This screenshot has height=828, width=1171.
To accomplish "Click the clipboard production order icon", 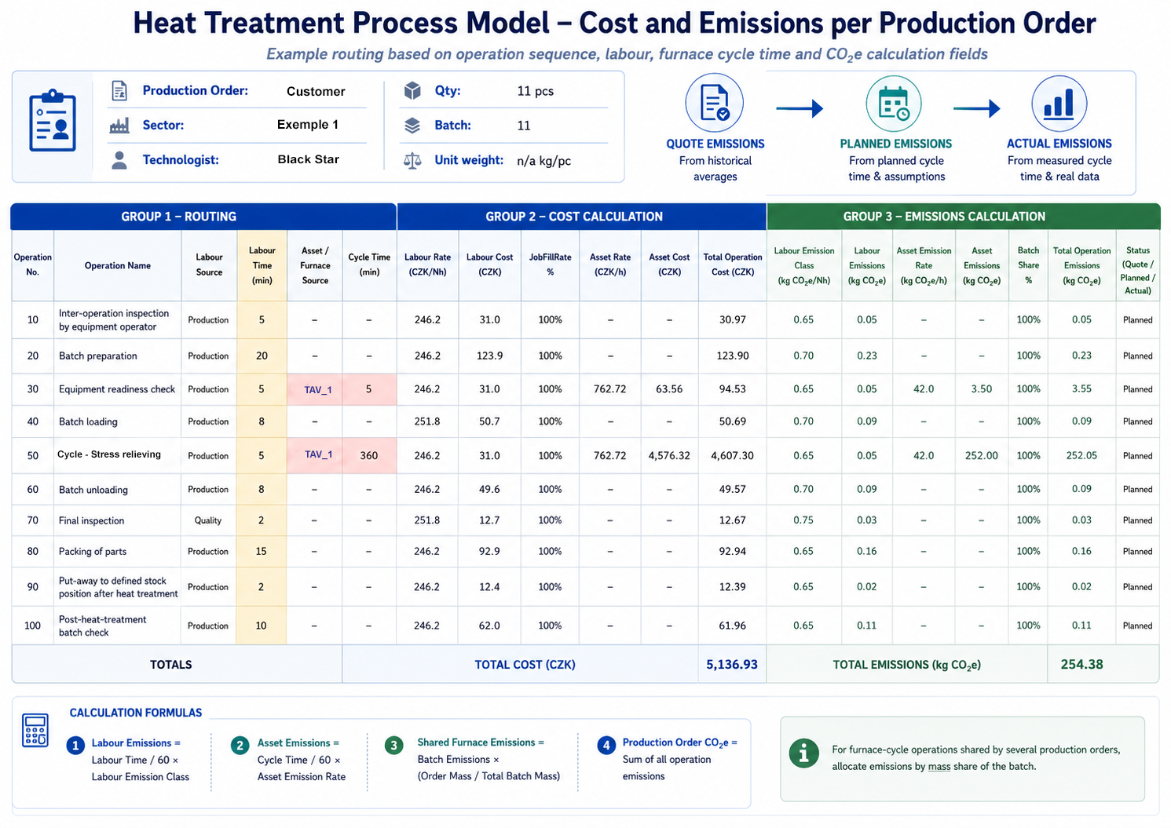I will (53, 121).
